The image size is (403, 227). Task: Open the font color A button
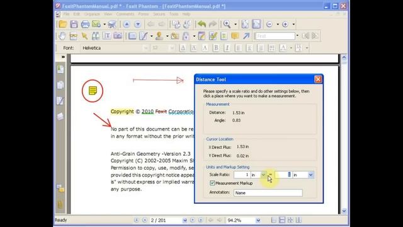click(283, 48)
